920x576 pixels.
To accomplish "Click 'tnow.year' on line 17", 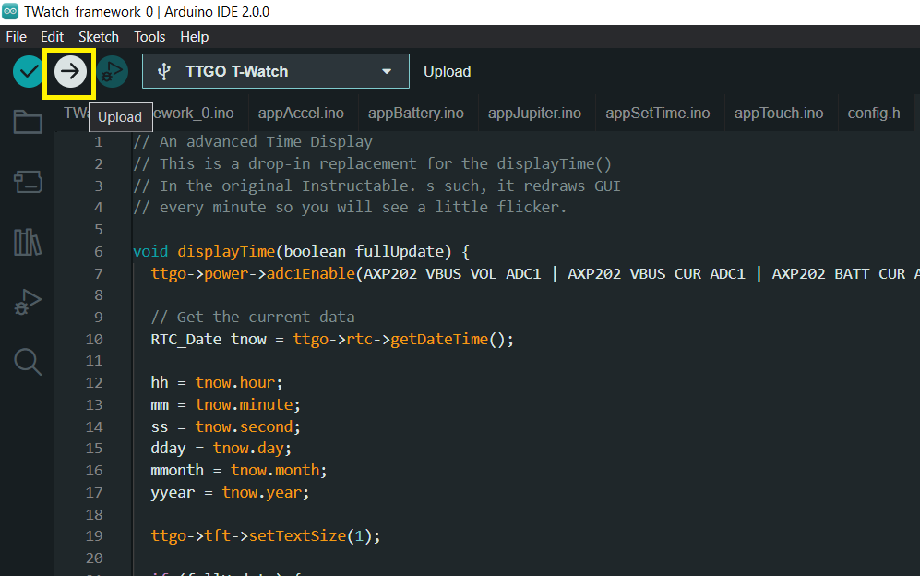I will pyautogui.click(x=262, y=493).
